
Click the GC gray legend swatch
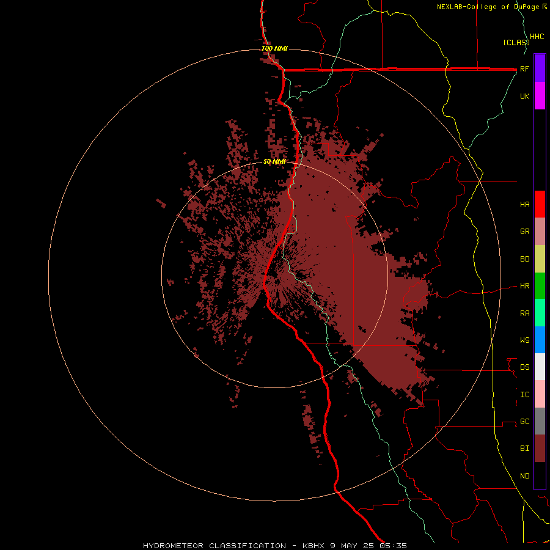(540, 421)
